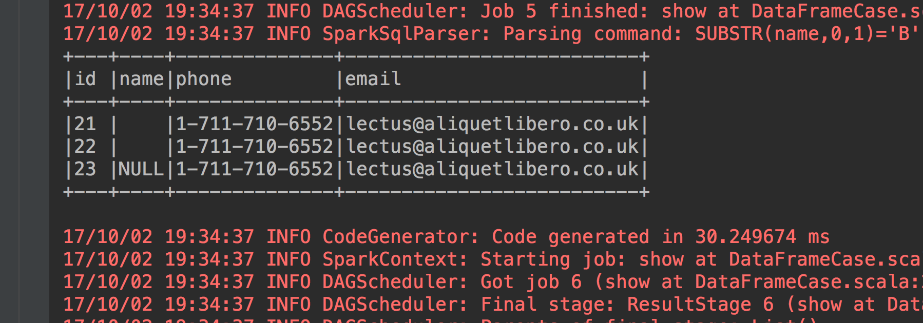Click the 'Job 5 finished' log line
Image resolution: width=923 pixels, height=323 pixels.
tap(493, 11)
